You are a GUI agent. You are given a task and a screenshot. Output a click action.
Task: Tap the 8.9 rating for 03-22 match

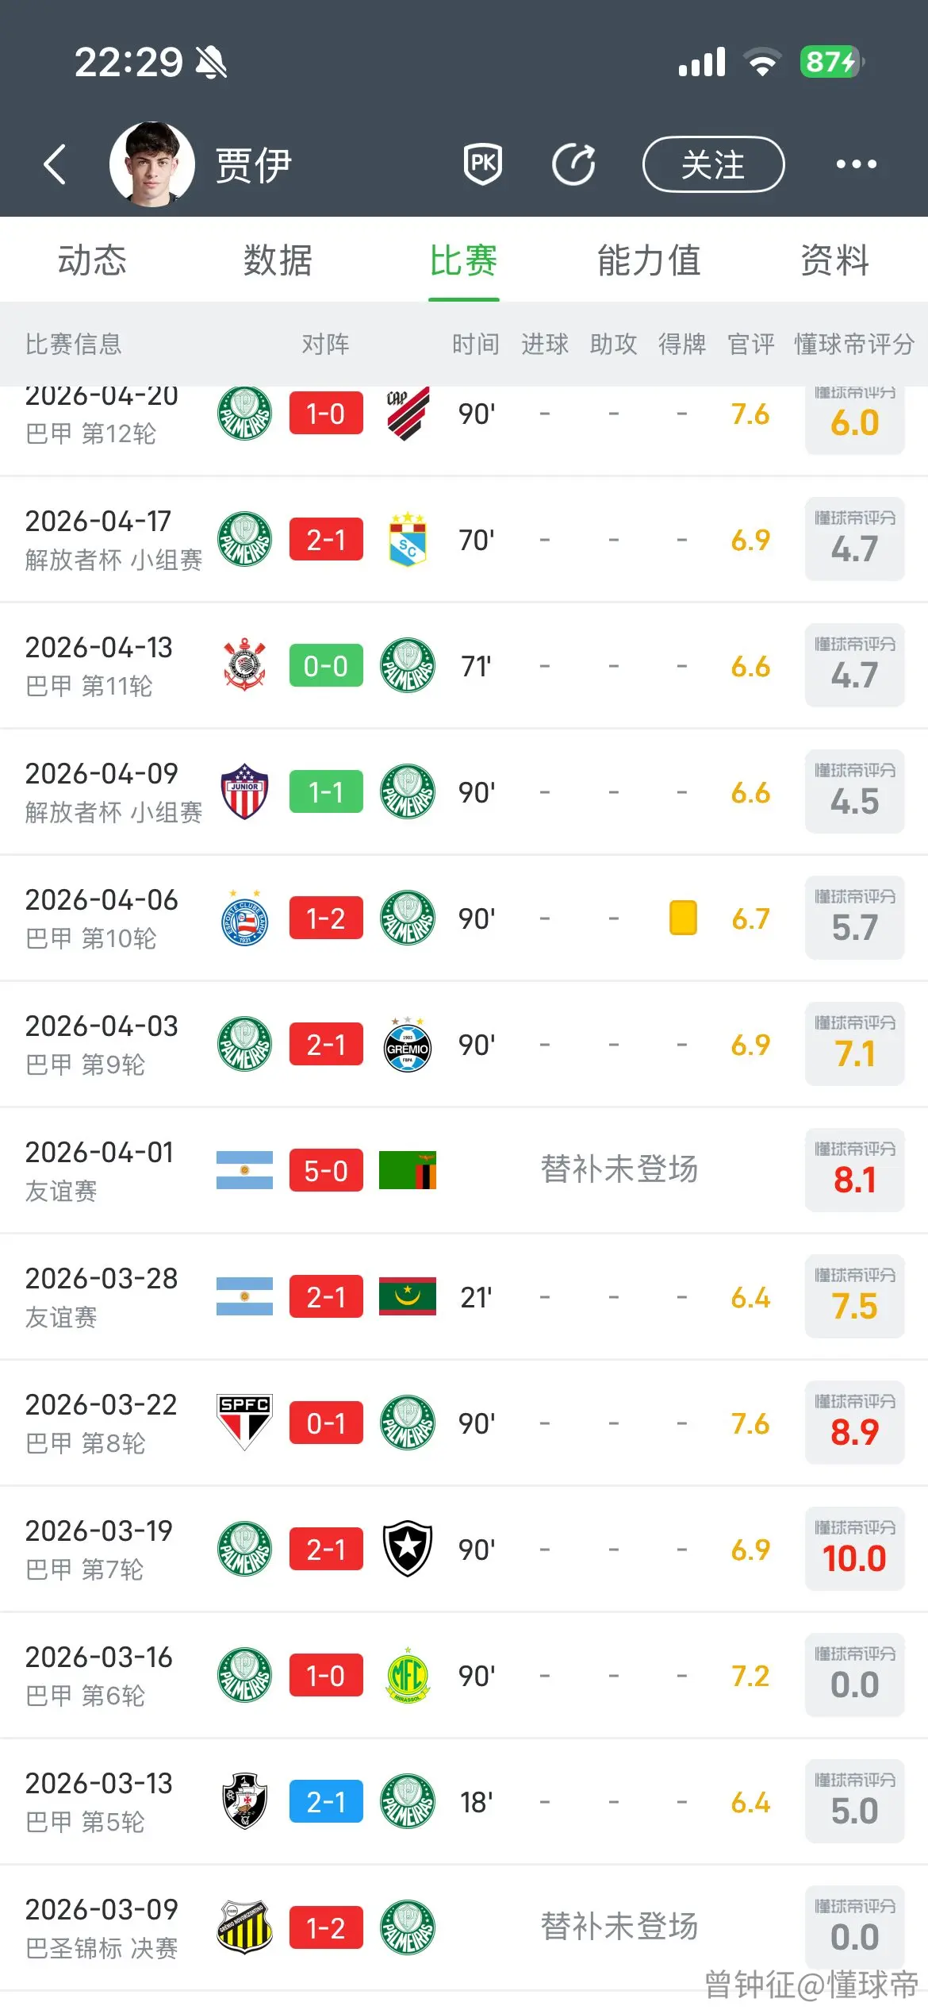pos(854,1423)
